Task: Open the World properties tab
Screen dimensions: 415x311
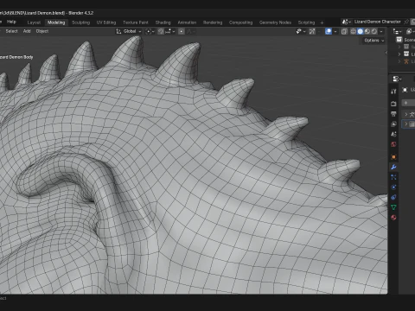Action: pyautogui.click(x=393, y=144)
